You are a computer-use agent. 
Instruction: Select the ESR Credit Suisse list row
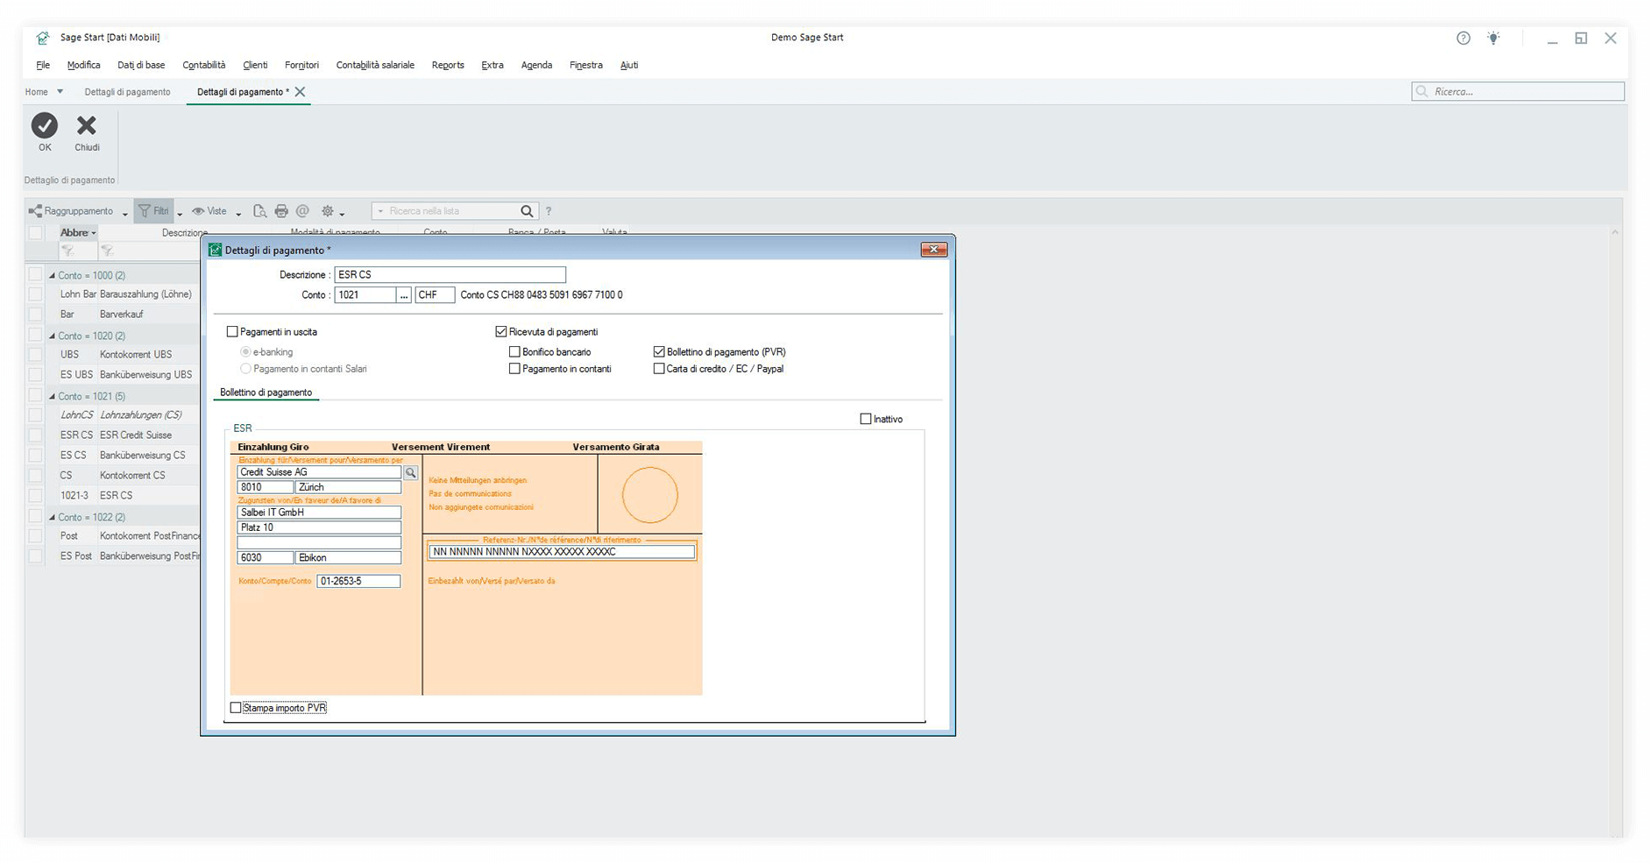coord(114,435)
